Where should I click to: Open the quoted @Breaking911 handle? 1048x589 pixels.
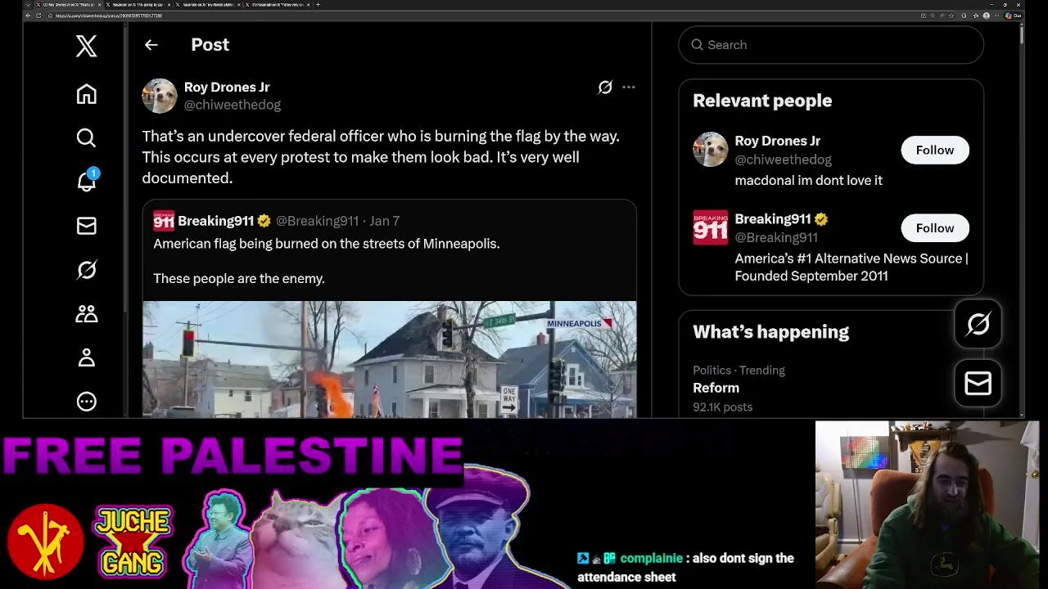coord(317,221)
